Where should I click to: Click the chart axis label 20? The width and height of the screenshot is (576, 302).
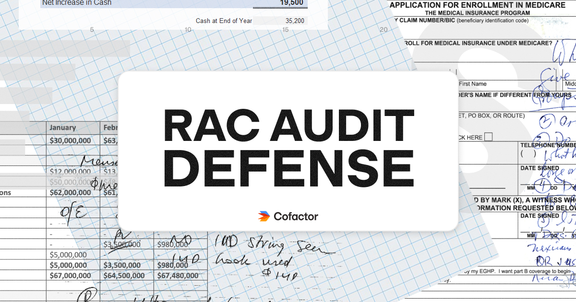click(383, 30)
